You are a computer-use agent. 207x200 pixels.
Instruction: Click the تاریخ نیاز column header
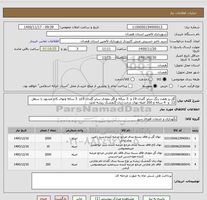21,130
